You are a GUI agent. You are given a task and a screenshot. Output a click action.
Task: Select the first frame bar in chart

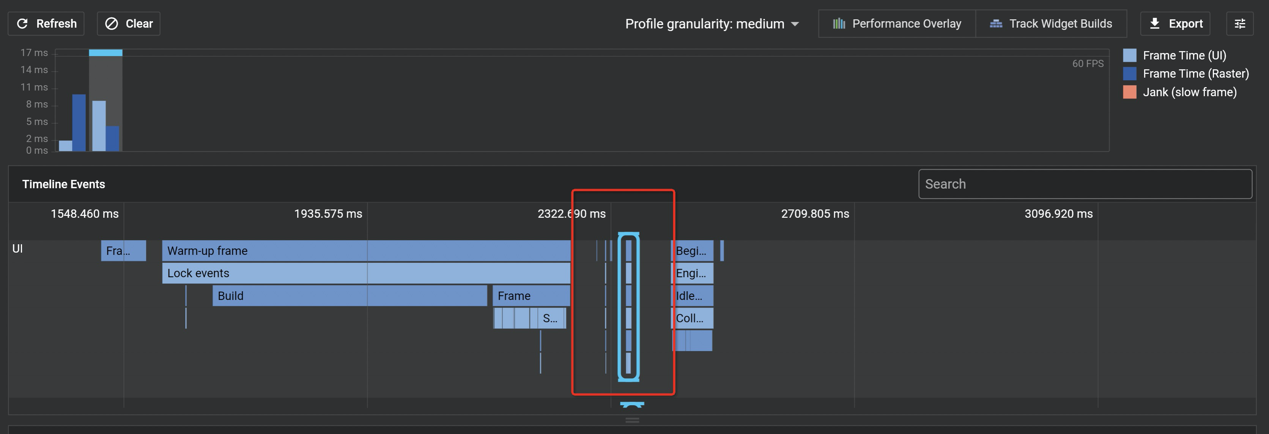72,122
